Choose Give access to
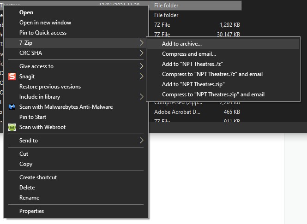The image size is (307, 224). click(x=76, y=66)
